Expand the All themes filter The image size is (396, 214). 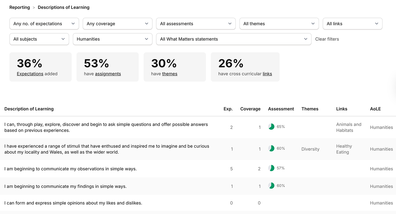point(279,24)
